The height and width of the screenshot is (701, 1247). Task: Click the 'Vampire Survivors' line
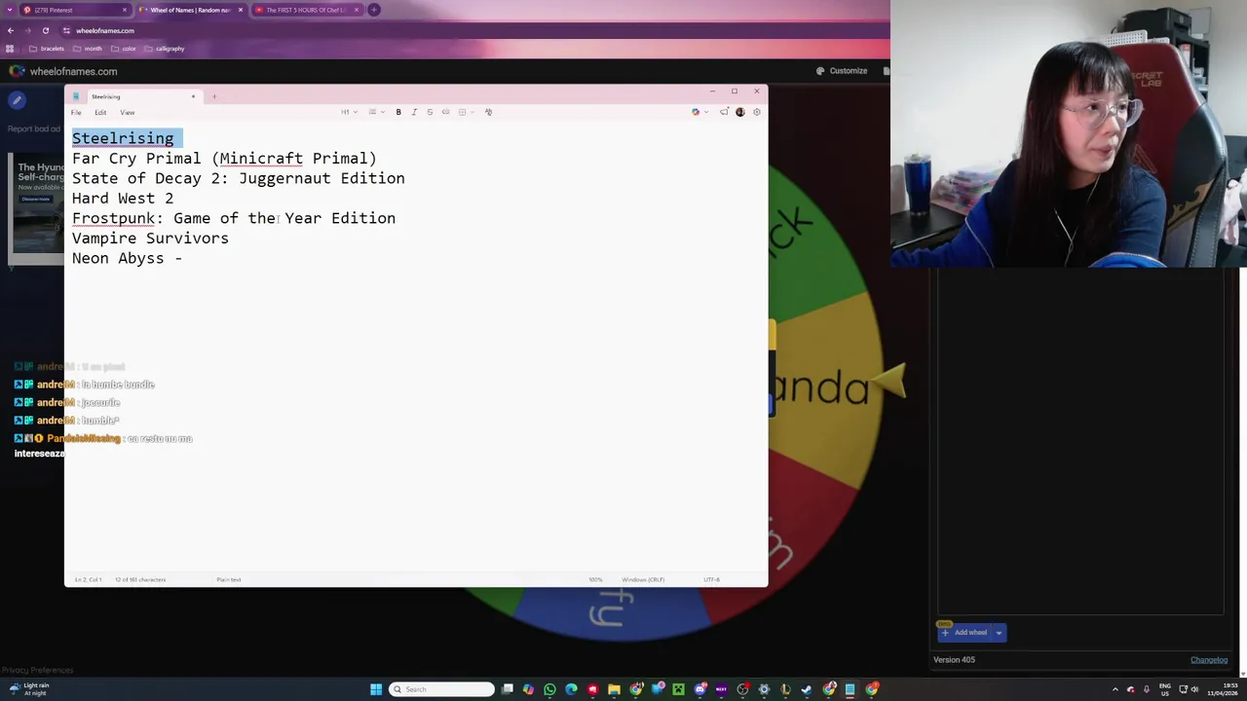point(150,239)
